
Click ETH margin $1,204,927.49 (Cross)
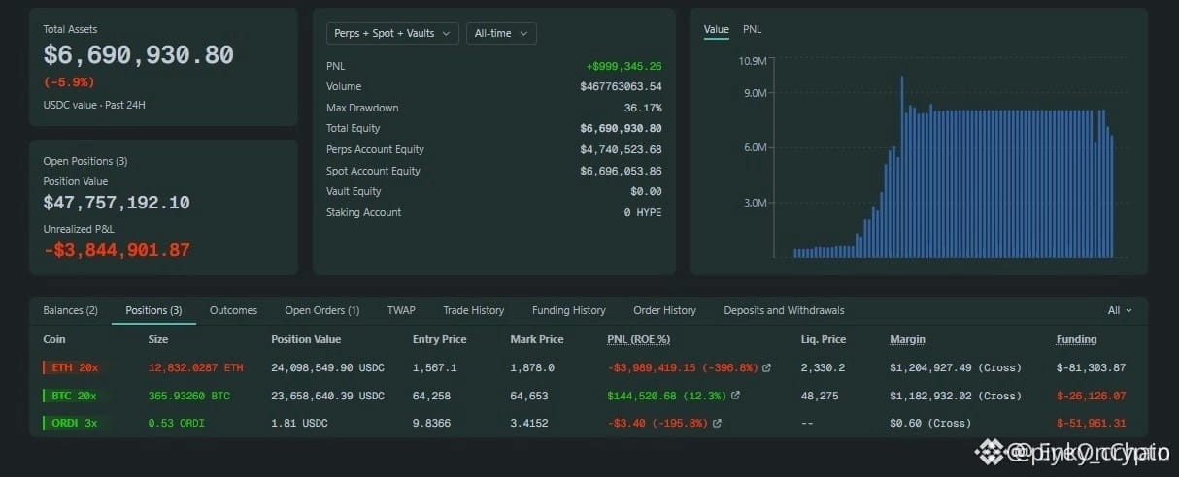pos(955,368)
